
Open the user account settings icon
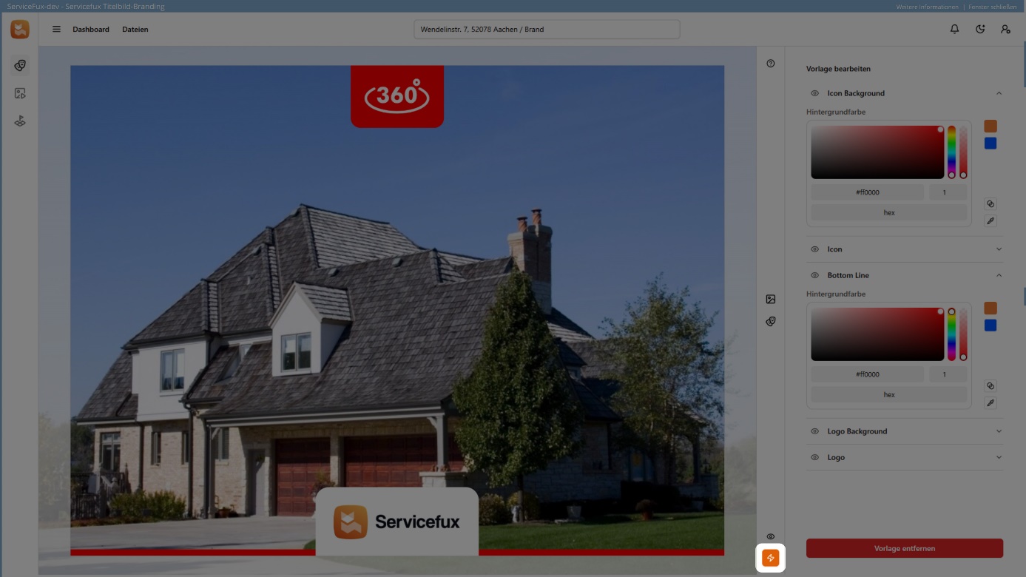point(1005,30)
